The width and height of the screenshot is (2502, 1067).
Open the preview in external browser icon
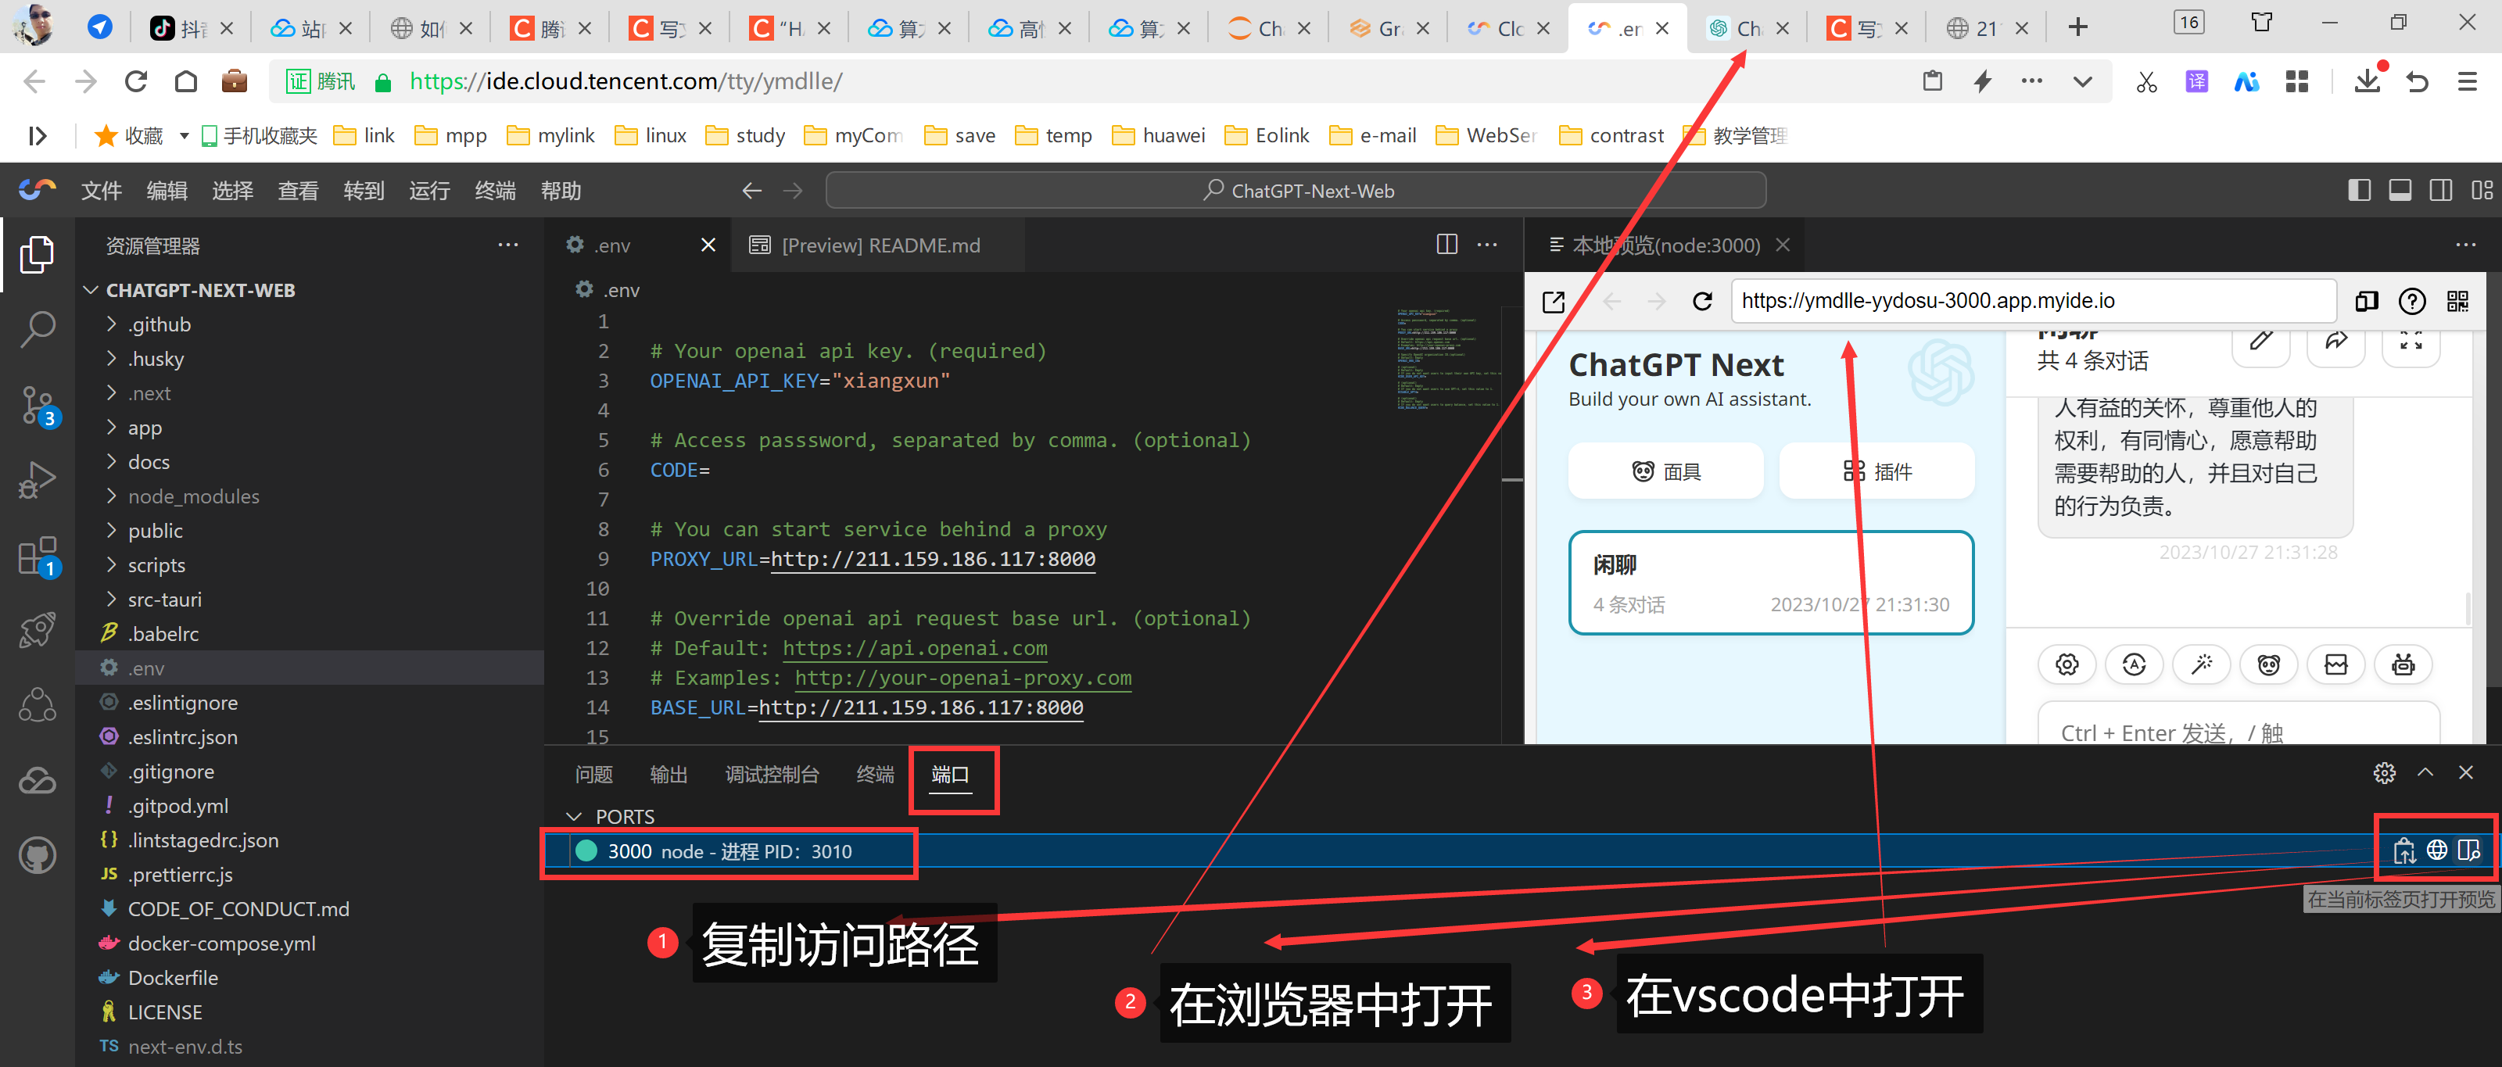click(1553, 302)
